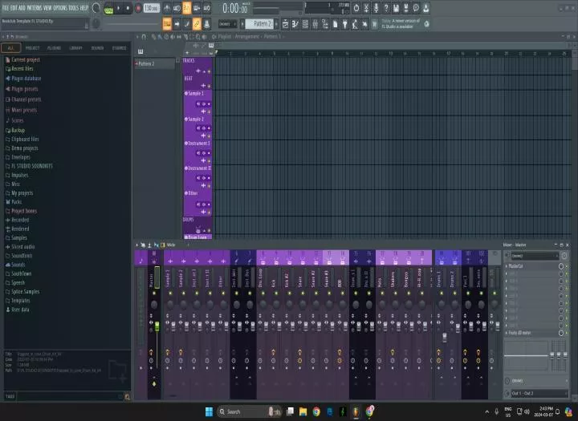The height and width of the screenshot is (421, 578).
Task: Open the Playlist options menu arrow
Action: point(137,37)
